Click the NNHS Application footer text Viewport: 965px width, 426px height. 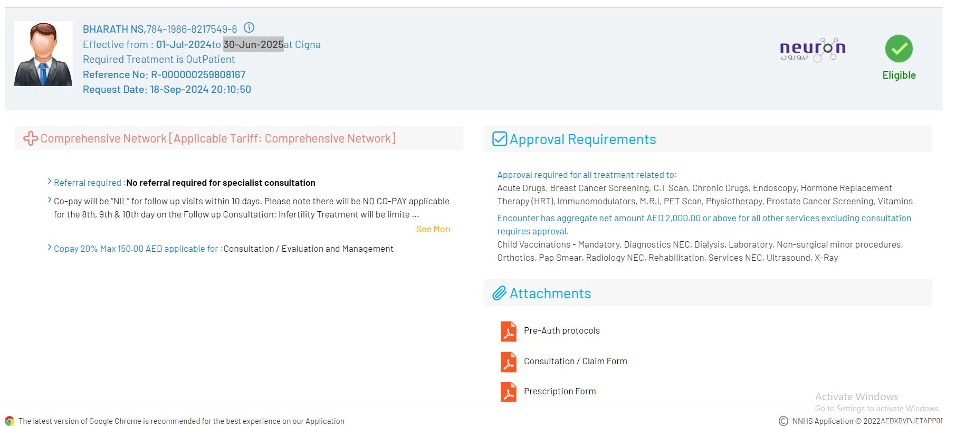pos(867,421)
